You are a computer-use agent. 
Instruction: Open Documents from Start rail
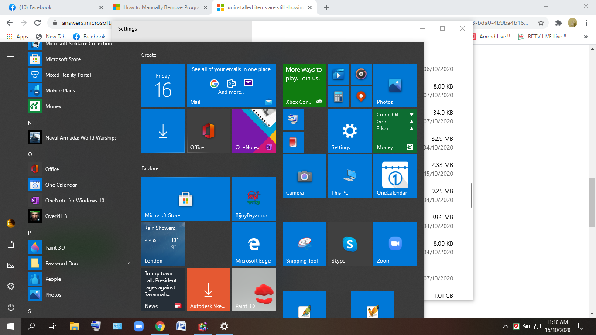11,244
